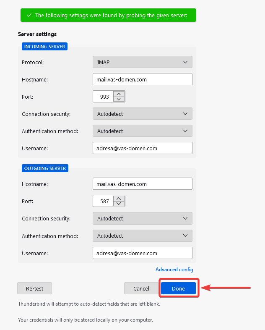The width and height of the screenshot is (265, 330).
Task: Open the Advanced config link
Action: coord(174,270)
